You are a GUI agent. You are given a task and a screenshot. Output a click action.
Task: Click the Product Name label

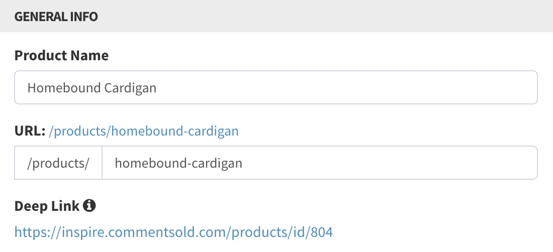(x=61, y=56)
